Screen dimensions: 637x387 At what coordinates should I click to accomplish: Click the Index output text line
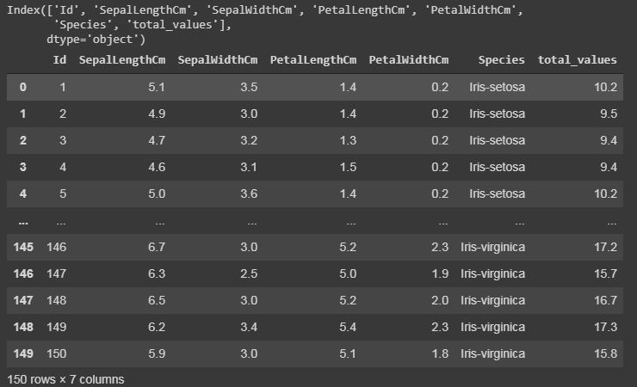pyautogui.click(x=265, y=10)
